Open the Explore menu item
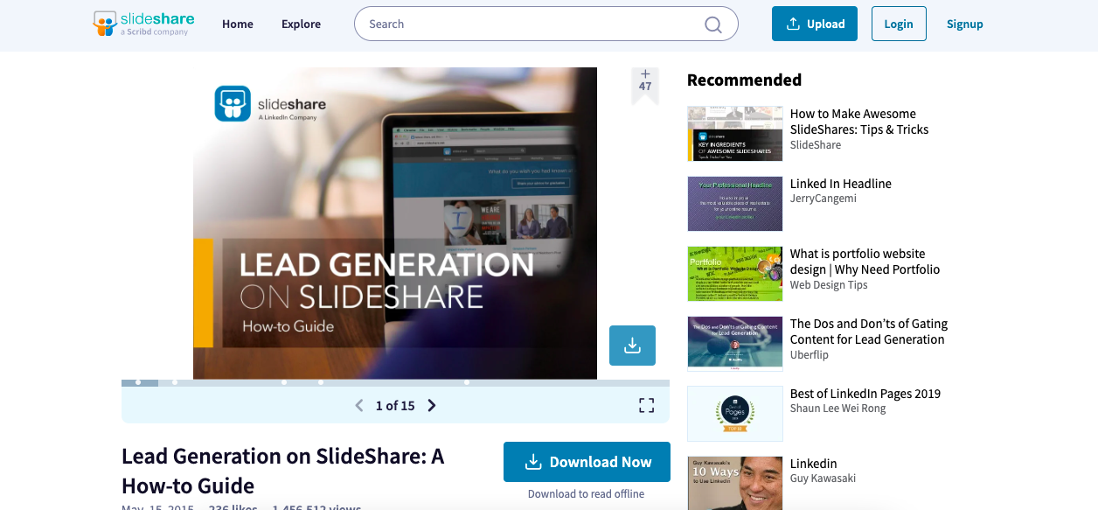 301,24
